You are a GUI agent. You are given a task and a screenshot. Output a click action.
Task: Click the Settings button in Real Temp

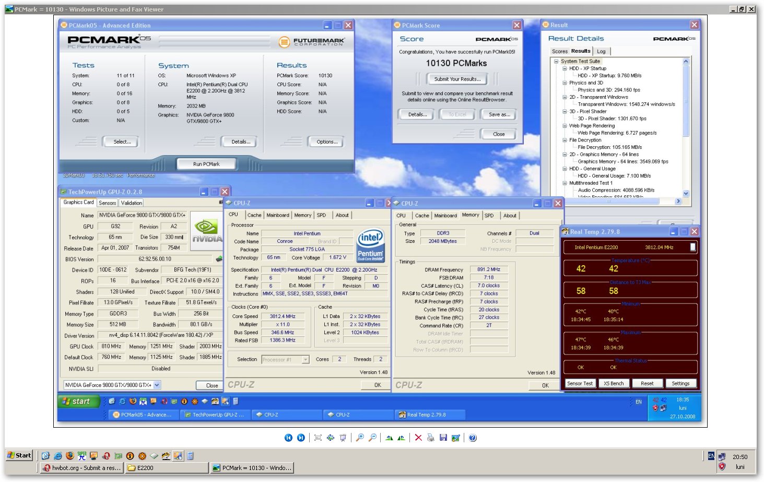pyautogui.click(x=680, y=383)
